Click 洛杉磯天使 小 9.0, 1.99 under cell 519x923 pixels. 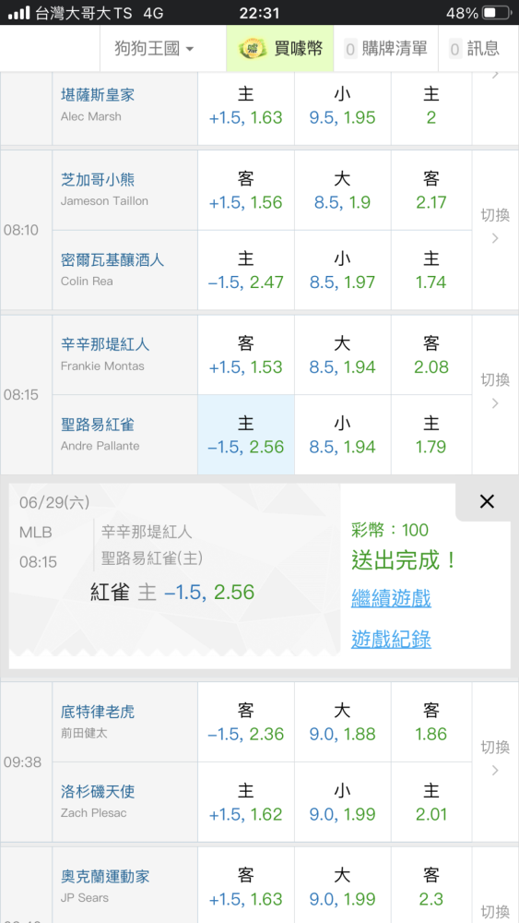(343, 802)
